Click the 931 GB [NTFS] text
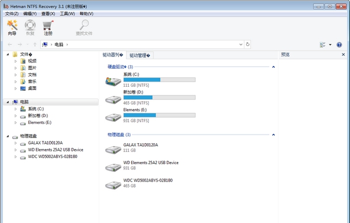350x223 pixels. (x=136, y=121)
